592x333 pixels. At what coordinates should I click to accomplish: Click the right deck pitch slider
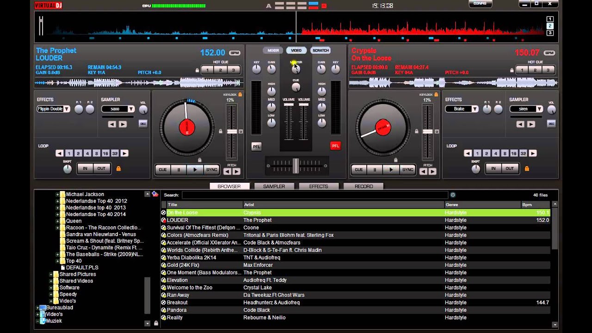[428, 132]
